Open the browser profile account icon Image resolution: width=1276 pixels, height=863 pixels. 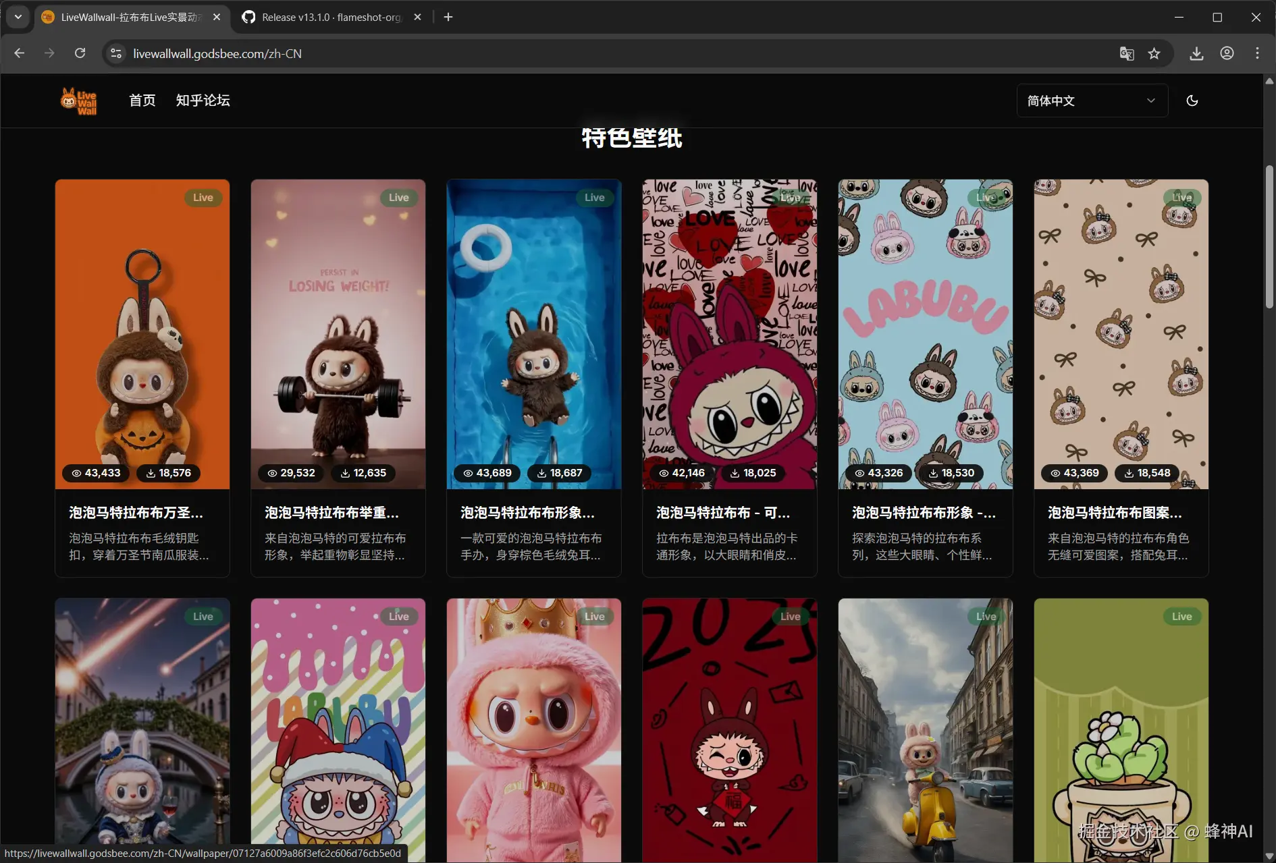point(1227,53)
